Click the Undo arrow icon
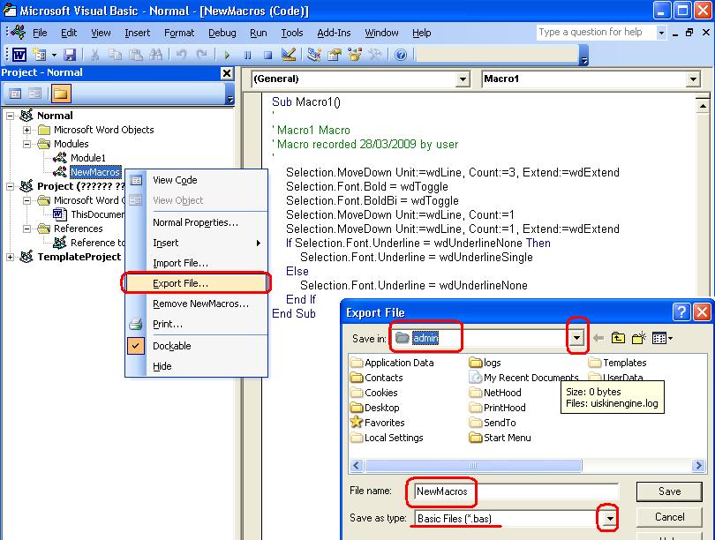Viewport: 715px width, 540px height. 181,55
